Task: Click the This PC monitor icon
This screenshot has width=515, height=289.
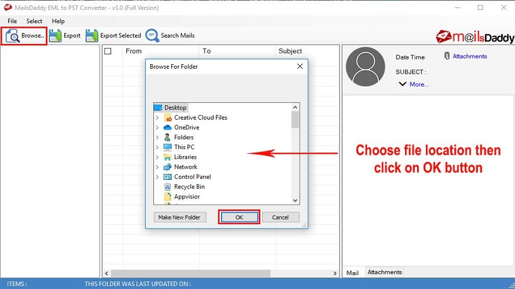Action: [x=167, y=147]
